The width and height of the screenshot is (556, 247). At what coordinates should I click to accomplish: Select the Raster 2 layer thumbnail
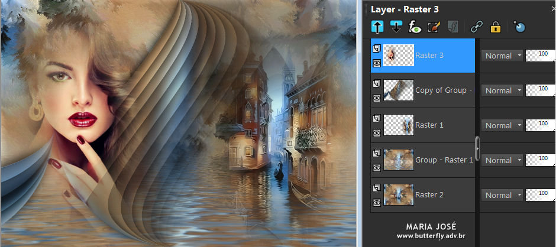pos(399,194)
